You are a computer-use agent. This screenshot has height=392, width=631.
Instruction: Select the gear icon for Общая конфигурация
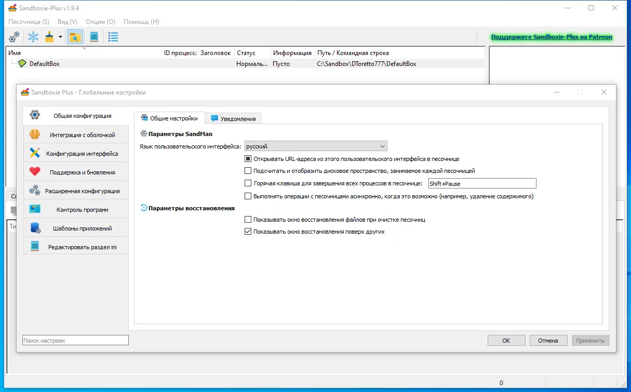[35, 115]
